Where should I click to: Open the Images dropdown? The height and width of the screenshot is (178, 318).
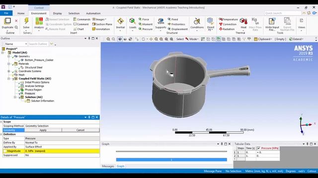coord(99,19)
